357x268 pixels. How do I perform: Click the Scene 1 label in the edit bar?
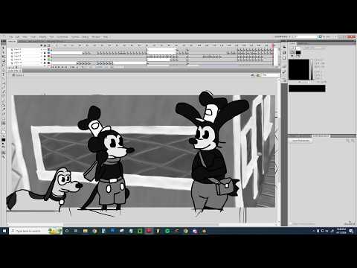[x=20, y=75]
